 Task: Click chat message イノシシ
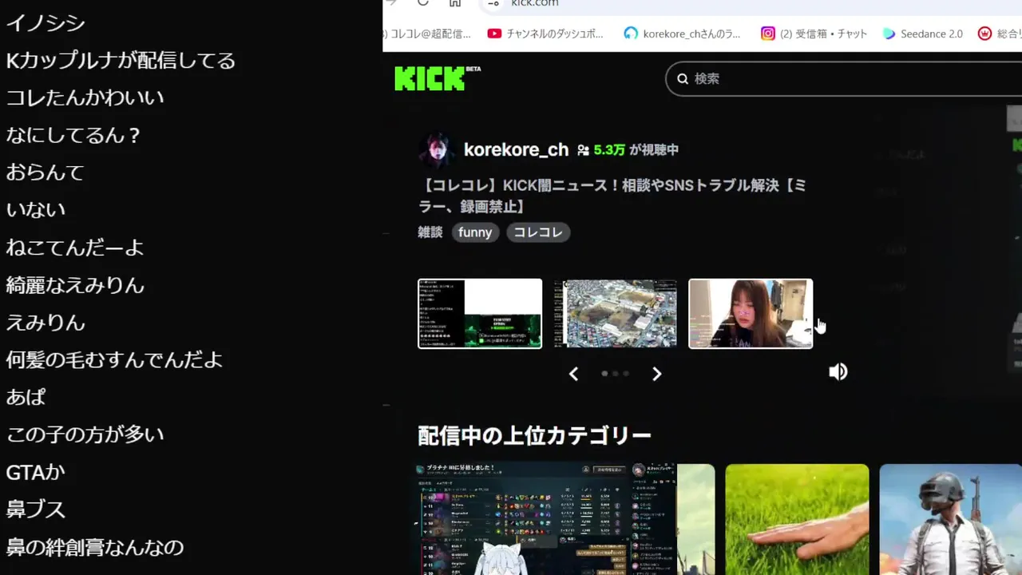[46, 22]
